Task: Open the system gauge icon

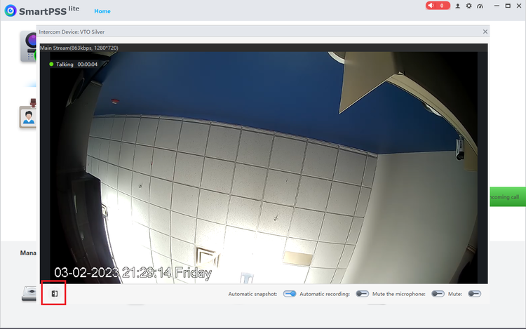Action: pos(480,6)
